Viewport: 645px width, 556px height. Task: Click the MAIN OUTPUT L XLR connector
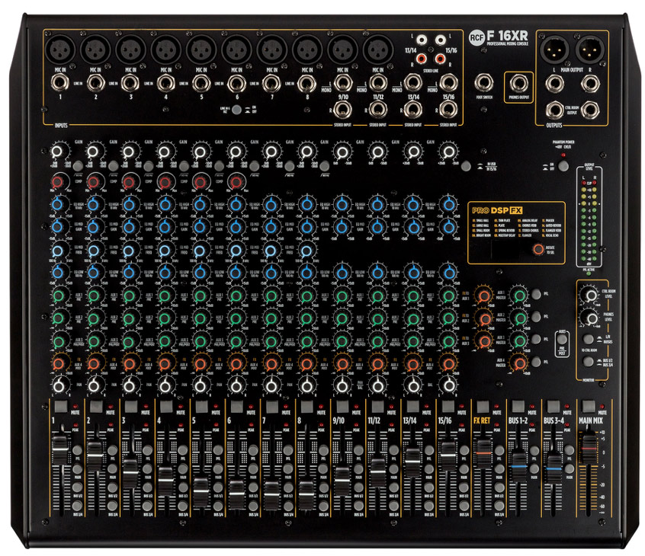click(x=555, y=50)
